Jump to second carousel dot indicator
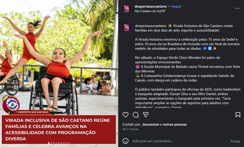This screenshot has height=147, width=244. tap(51, 143)
